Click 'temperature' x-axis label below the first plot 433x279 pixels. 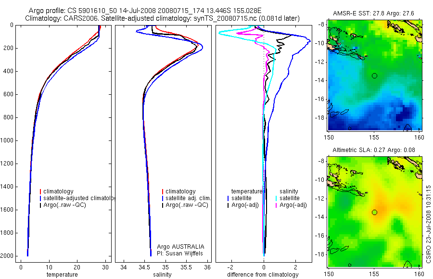click(x=62, y=275)
